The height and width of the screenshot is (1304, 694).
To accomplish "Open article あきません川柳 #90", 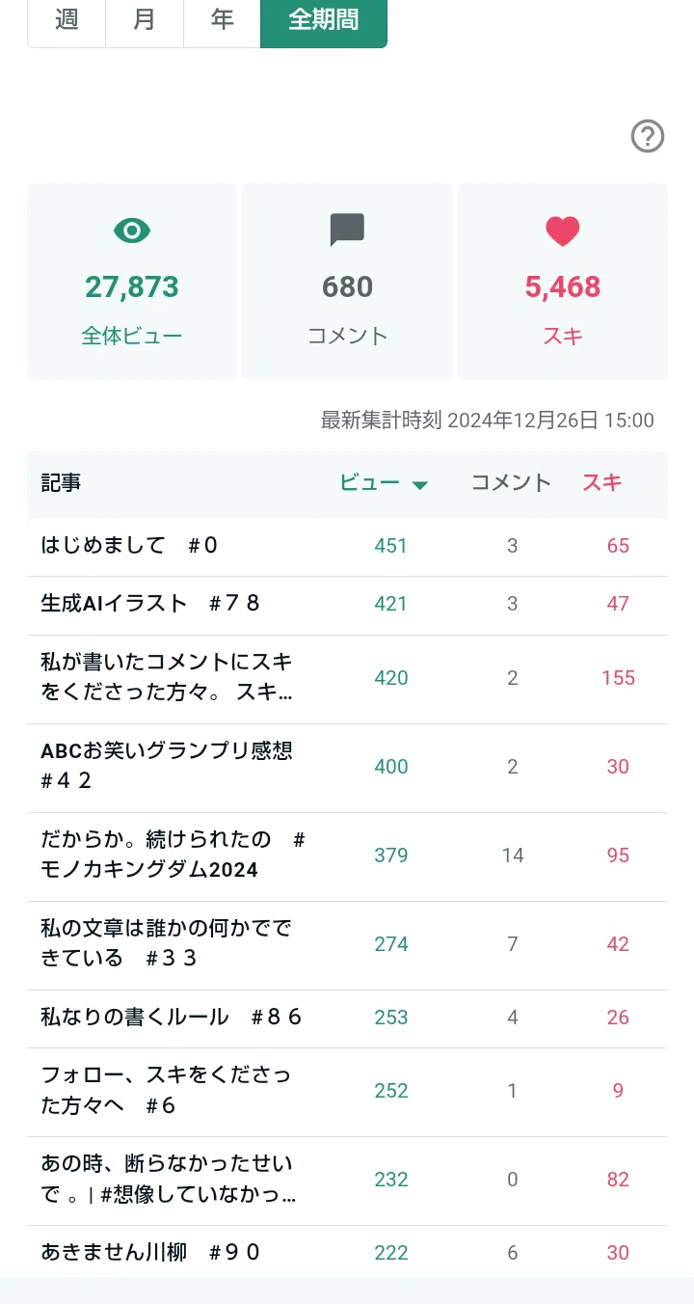I will click(347, 1252).
